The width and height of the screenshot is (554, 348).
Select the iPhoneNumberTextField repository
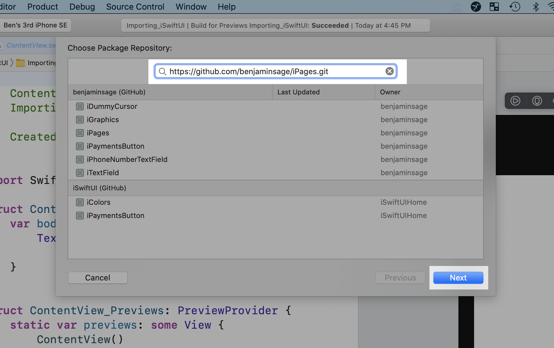(x=275, y=160)
